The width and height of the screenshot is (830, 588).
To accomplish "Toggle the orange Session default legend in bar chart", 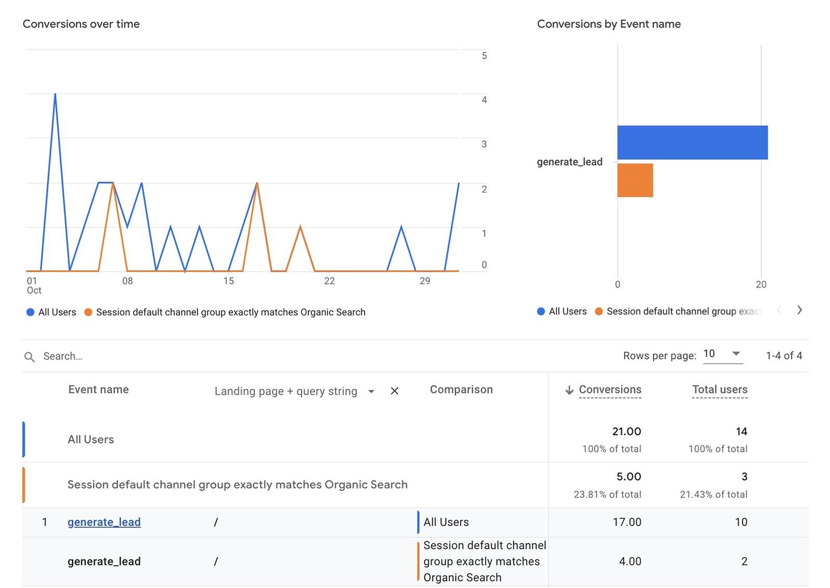I will (x=678, y=311).
